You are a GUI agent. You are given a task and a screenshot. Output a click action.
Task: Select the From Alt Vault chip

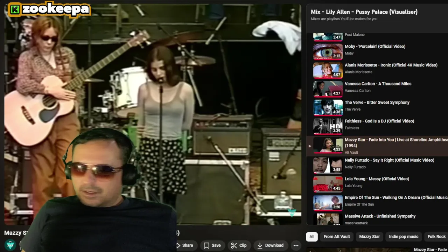coord(337,237)
